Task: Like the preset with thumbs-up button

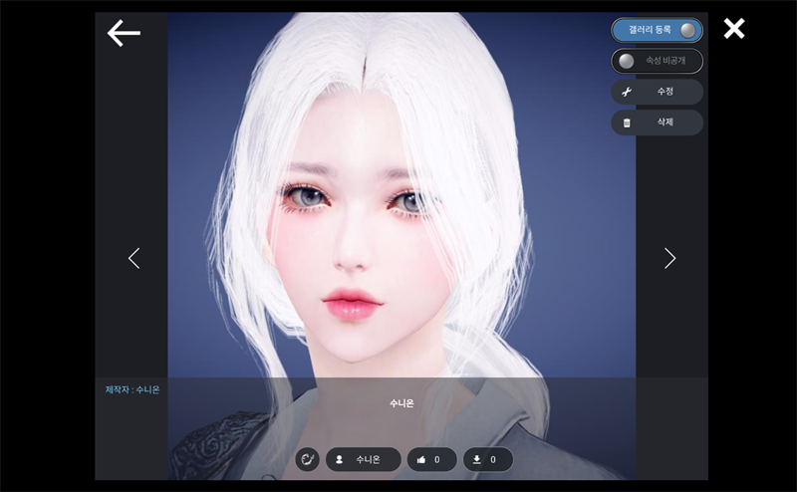Action: (x=431, y=459)
